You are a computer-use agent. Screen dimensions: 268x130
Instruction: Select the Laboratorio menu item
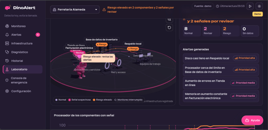(23, 69)
